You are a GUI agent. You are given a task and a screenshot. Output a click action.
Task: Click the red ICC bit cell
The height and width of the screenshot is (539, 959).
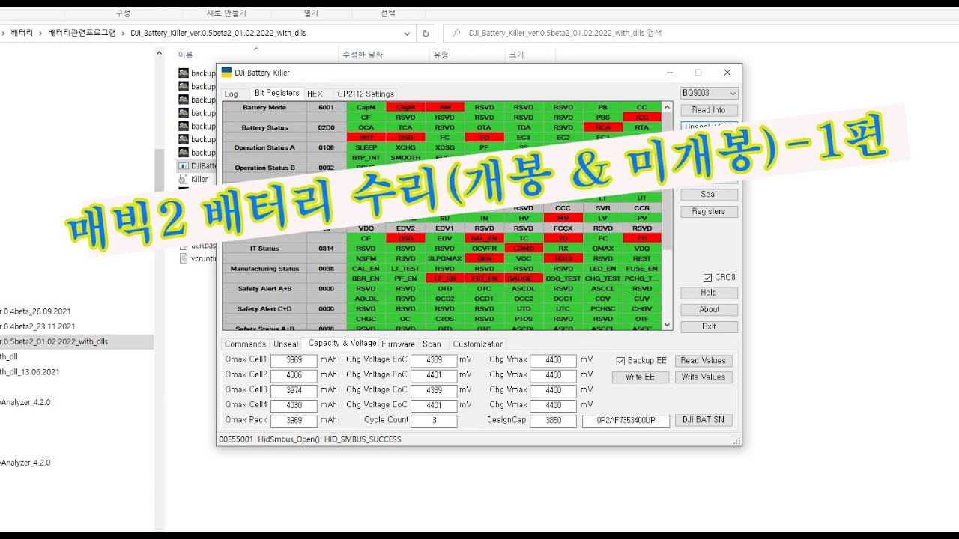[642, 118]
